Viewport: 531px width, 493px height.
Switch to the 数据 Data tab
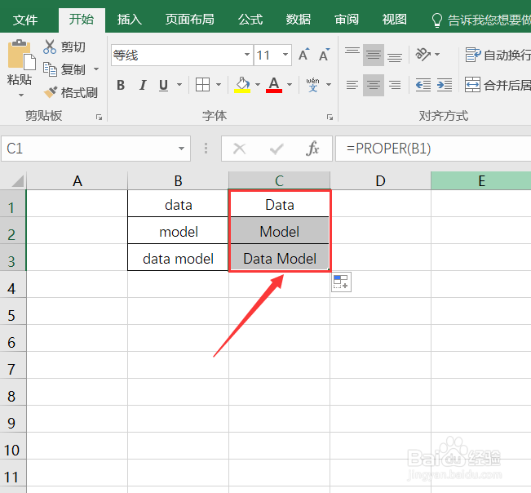[x=299, y=20]
